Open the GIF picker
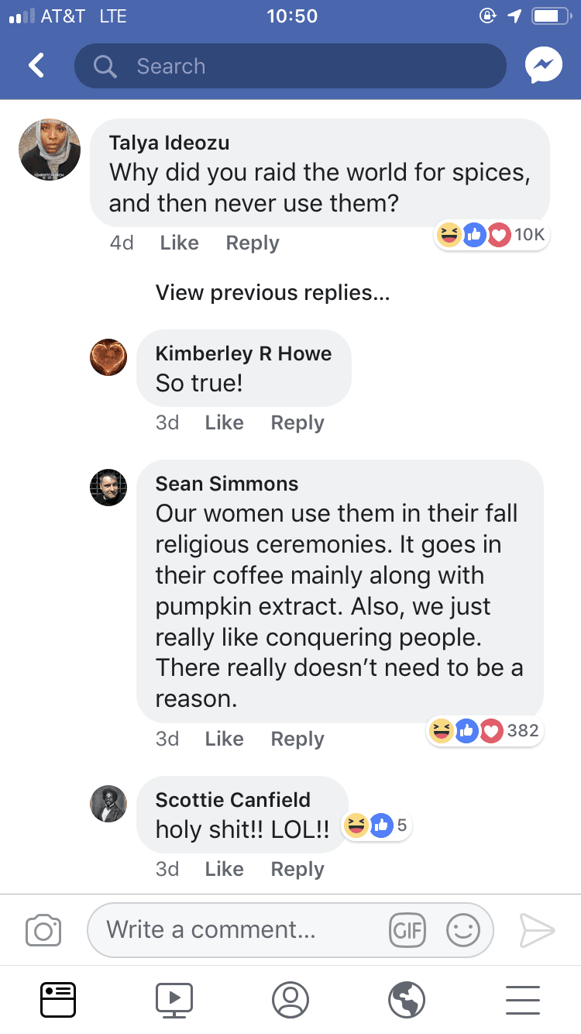This screenshot has width=581, height=1034. (x=407, y=930)
